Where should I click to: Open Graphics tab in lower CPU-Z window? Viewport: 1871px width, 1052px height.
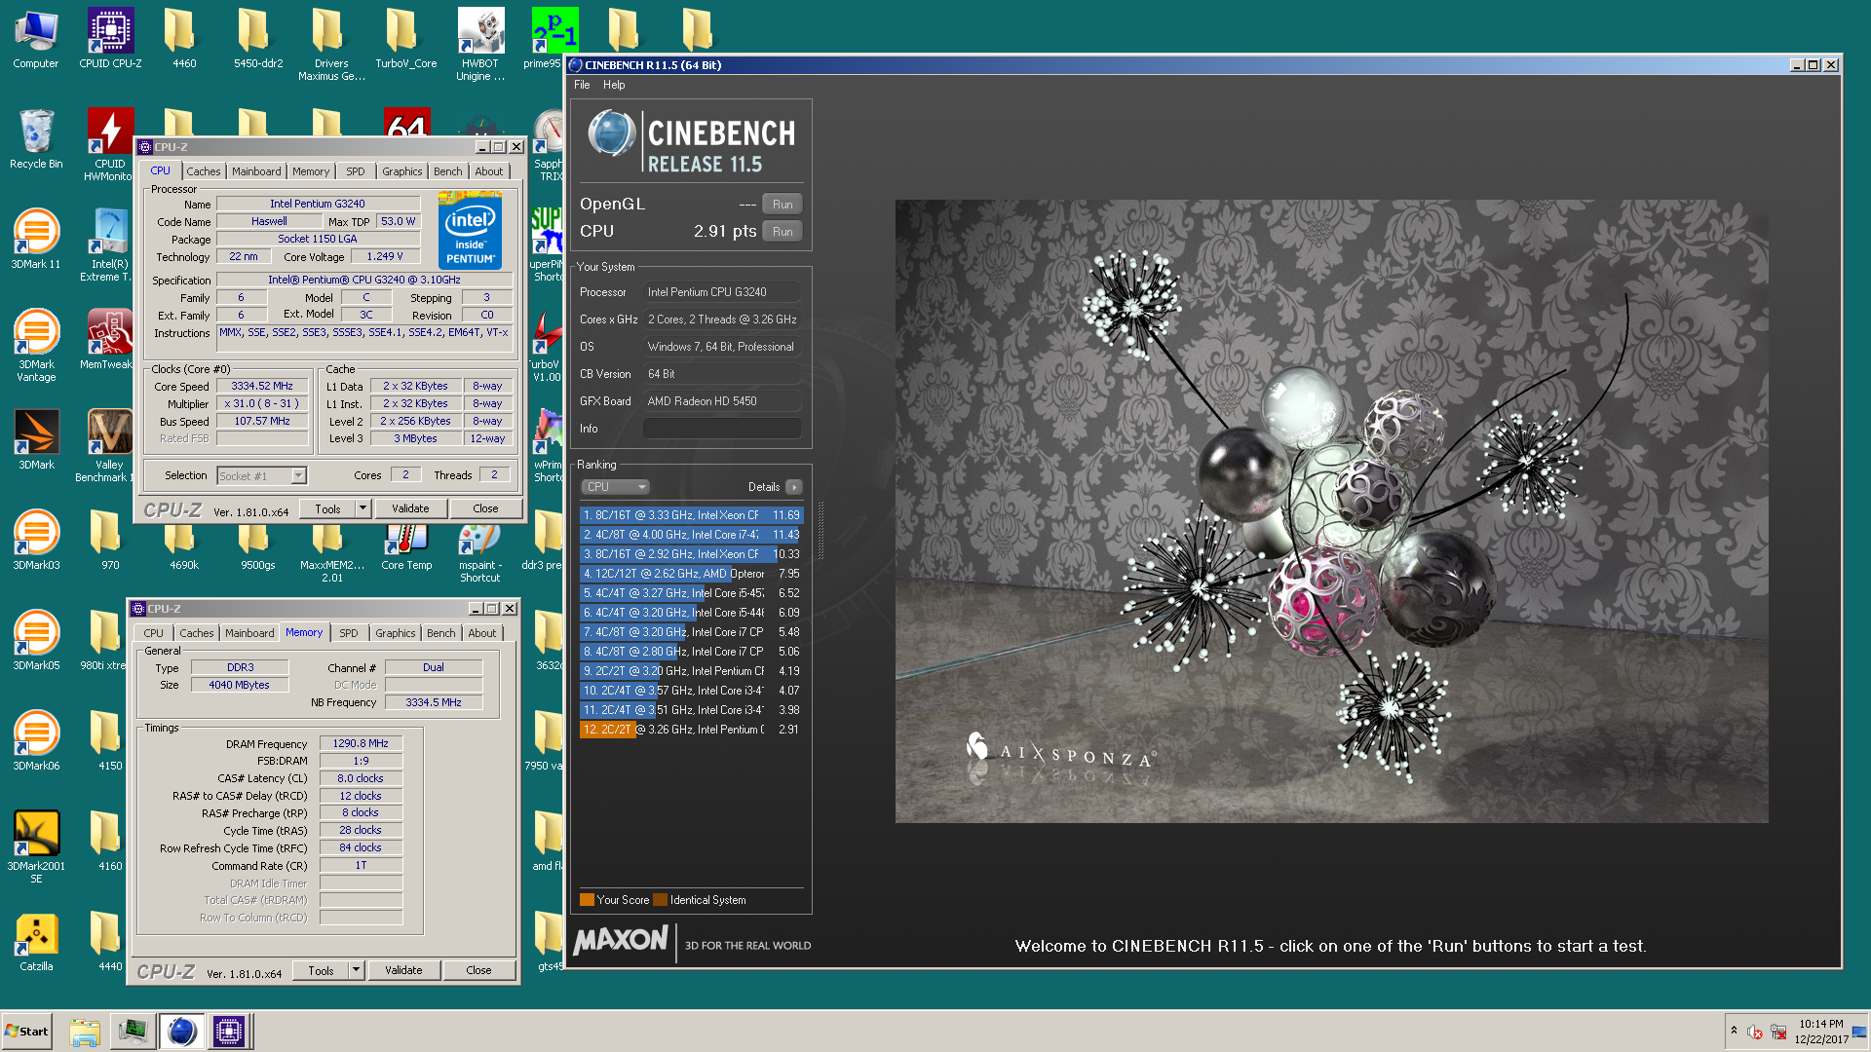(396, 633)
